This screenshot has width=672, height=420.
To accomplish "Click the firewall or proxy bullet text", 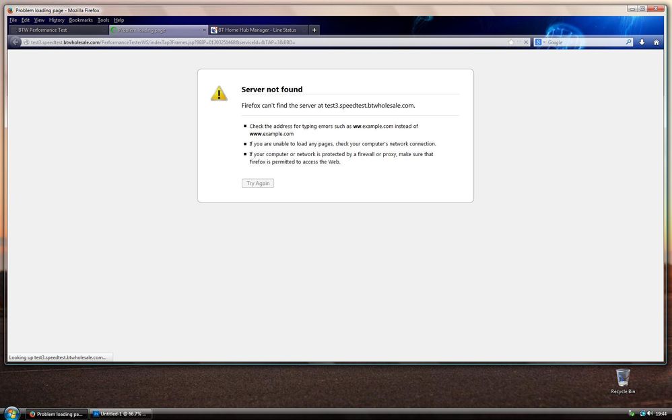I will click(x=341, y=157).
